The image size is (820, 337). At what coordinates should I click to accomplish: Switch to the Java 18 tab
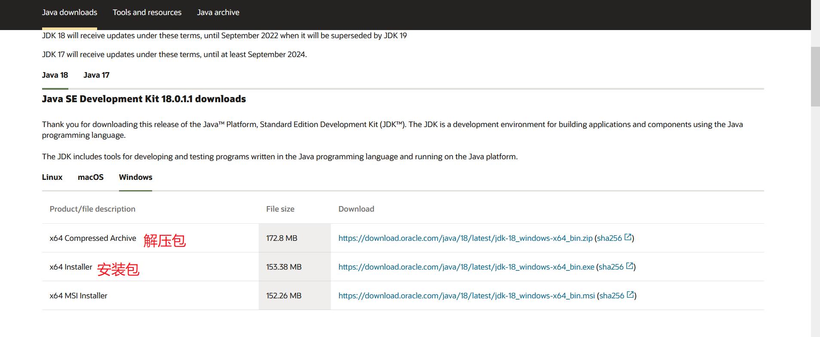point(55,75)
